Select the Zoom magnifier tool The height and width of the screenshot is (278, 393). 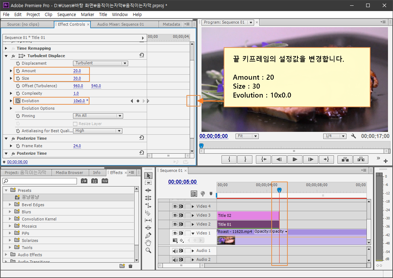[148, 250]
